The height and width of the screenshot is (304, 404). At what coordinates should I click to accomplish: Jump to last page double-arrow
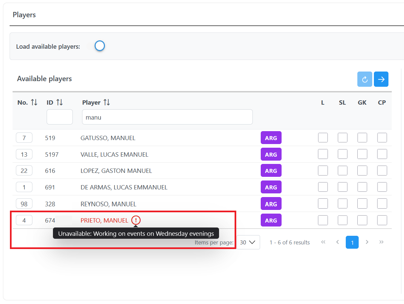click(382, 242)
